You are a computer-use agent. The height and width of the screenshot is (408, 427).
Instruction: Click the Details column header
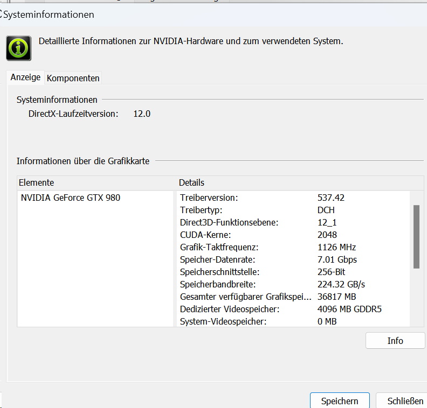[x=191, y=182]
